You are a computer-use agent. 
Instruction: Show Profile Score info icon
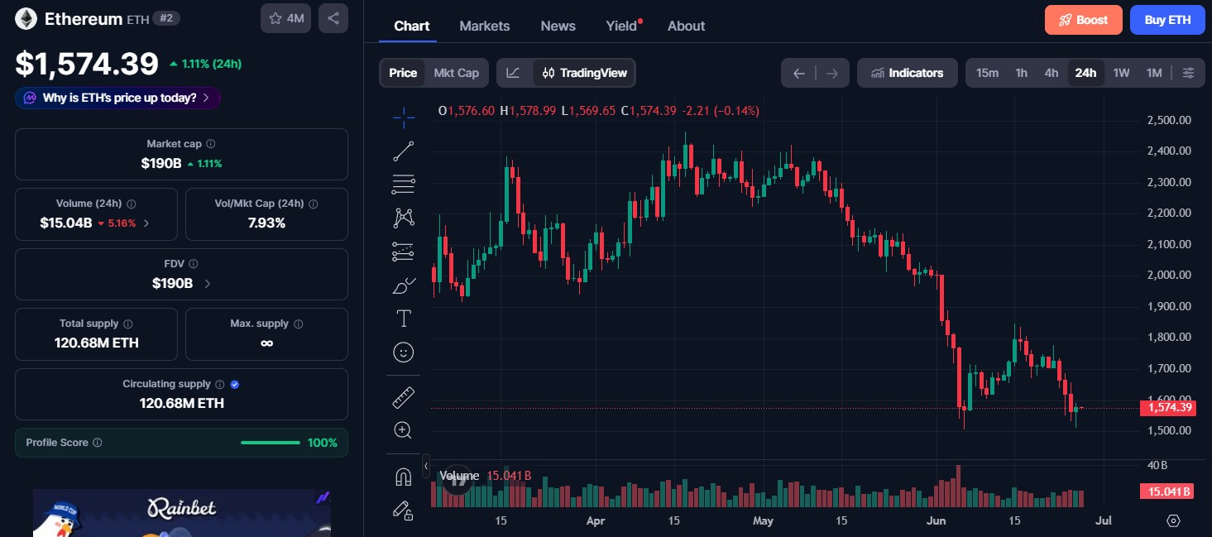coord(98,443)
